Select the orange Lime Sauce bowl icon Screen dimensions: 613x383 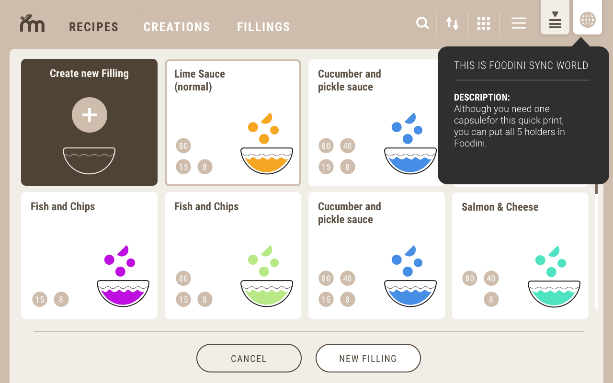(x=266, y=143)
